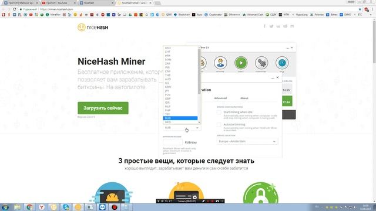376x211 pixels.
Task: Open the Facebook social icon
Action: click(x=264, y=26)
